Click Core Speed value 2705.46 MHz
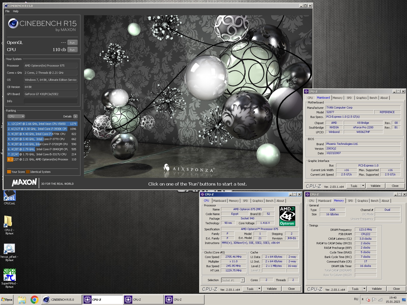This screenshot has height=305, width=407. coord(233,257)
